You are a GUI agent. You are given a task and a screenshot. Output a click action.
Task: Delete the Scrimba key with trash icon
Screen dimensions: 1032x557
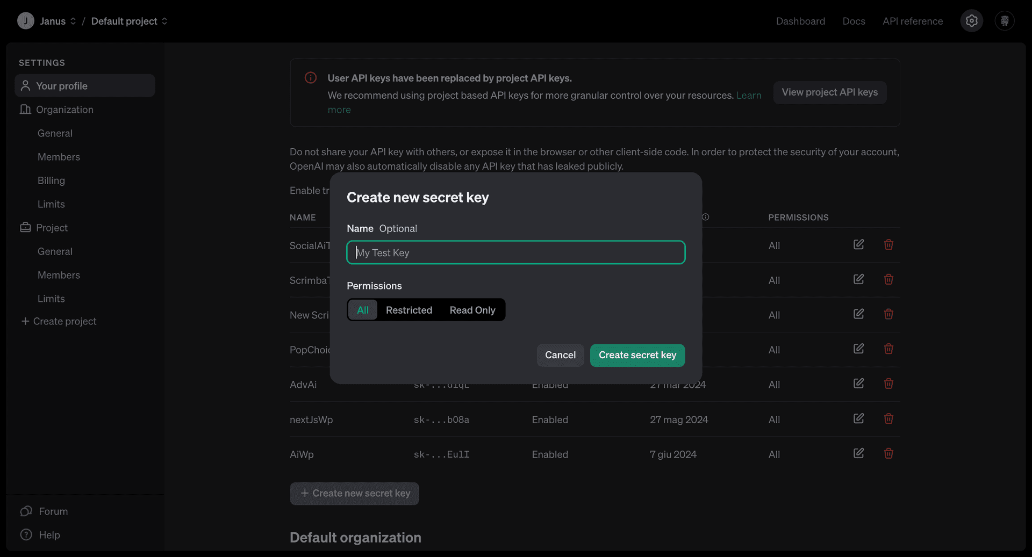point(888,279)
